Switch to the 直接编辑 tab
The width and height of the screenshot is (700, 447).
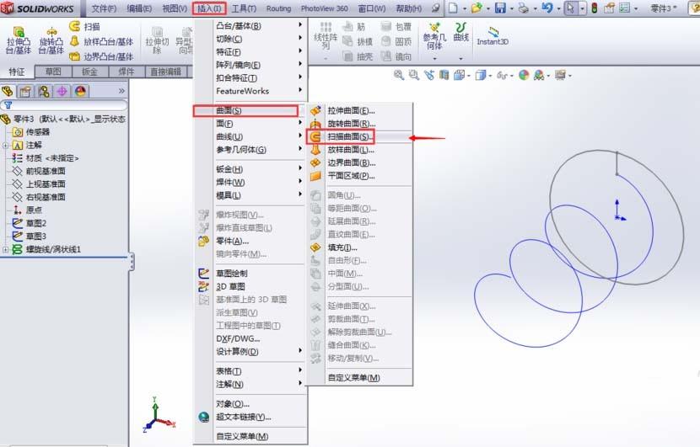pyautogui.click(x=165, y=72)
